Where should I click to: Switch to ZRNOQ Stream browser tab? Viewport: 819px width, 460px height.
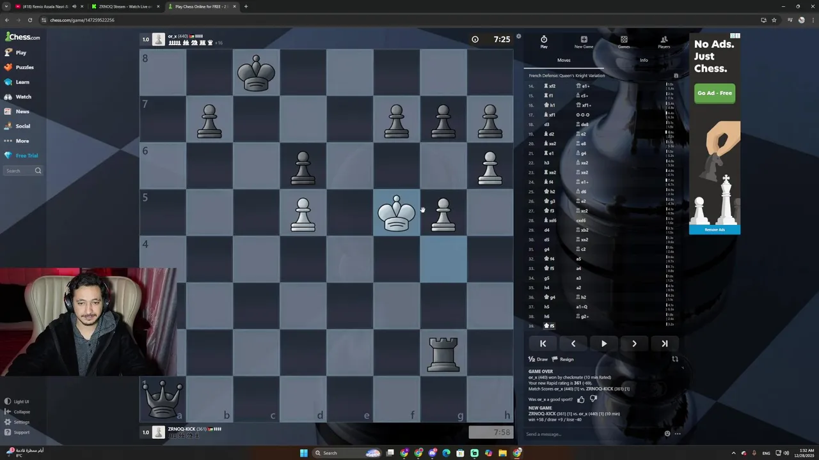(125, 6)
